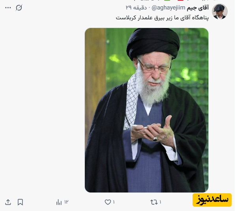
Task: Share the post via upload arrow icon
Action: 8,202
